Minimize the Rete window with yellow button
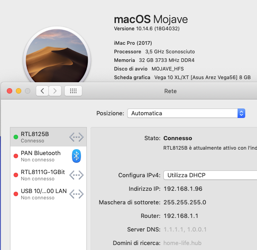This screenshot has height=250, width=257. [19, 91]
